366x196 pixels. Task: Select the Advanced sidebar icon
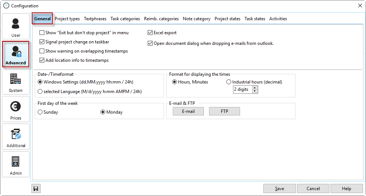[x=16, y=54]
